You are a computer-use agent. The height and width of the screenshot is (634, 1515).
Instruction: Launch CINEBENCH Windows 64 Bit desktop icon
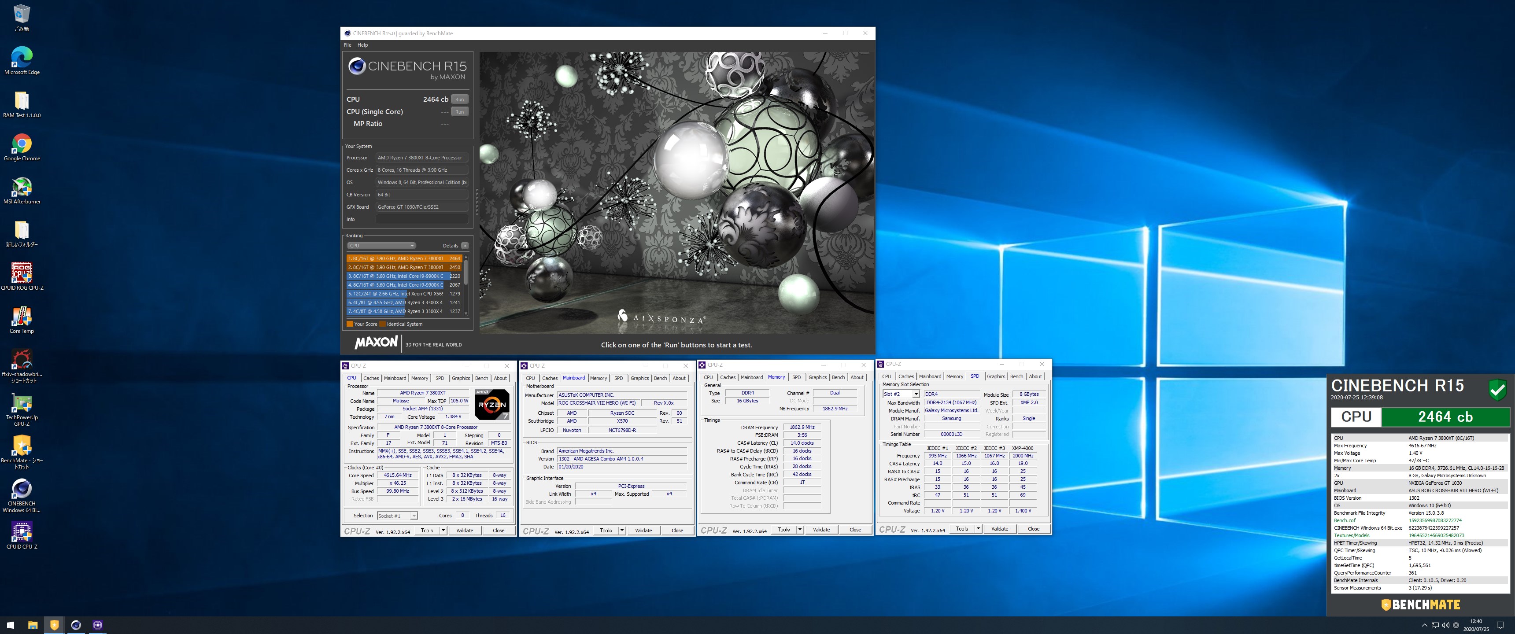[x=22, y=495]
